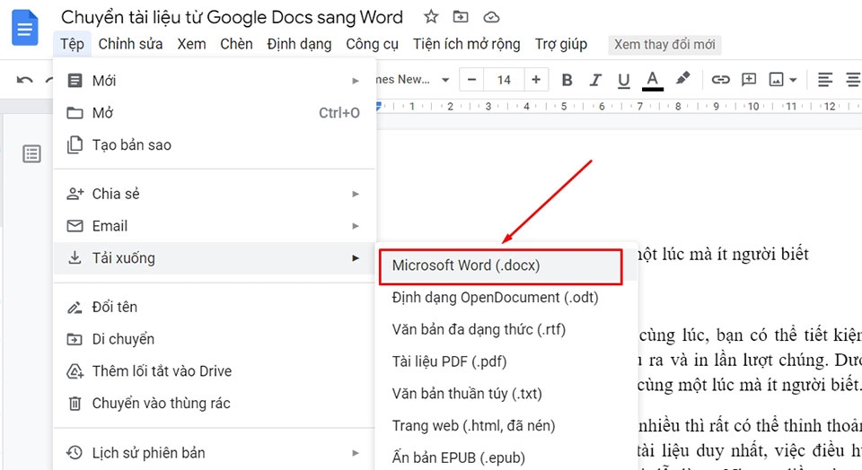Download as Định dạng OpenDocument (.odt)
This screenshot has height=470, width=862.
[x=506, y=298]
